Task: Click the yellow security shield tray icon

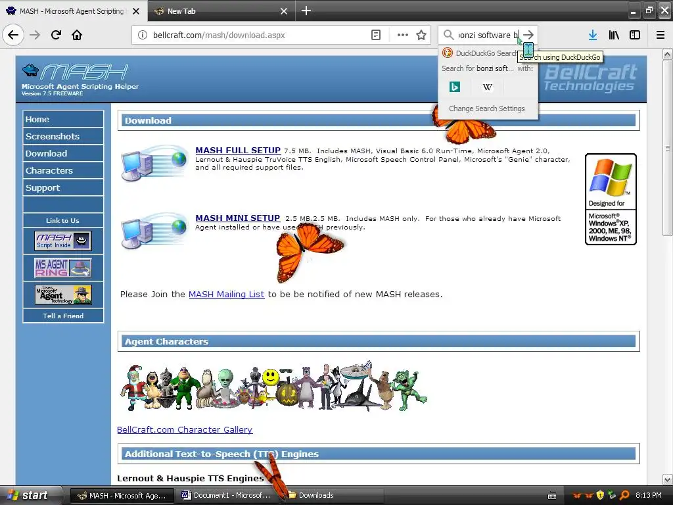Action: [600, 495]
